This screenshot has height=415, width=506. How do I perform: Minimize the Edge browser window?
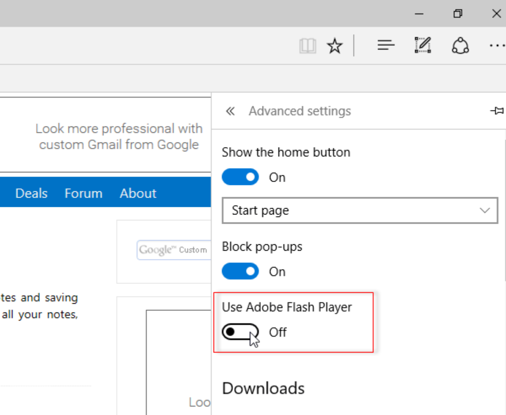(x=419, y=13)
